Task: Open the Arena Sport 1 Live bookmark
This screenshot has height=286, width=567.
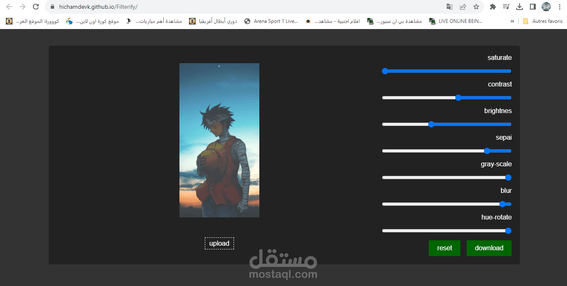Action: click(271, 21)
